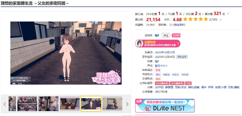Open the 断面图 category link
The image size is (242, 116).
[x=169, y=87]
